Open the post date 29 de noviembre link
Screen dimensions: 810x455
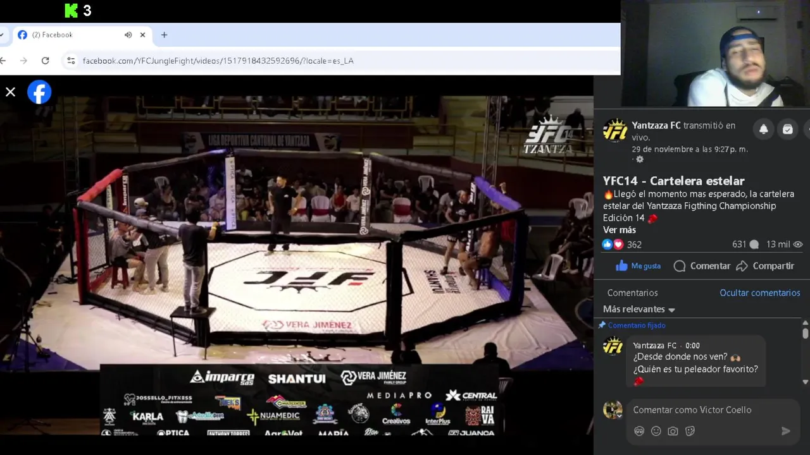pos(690,149)
